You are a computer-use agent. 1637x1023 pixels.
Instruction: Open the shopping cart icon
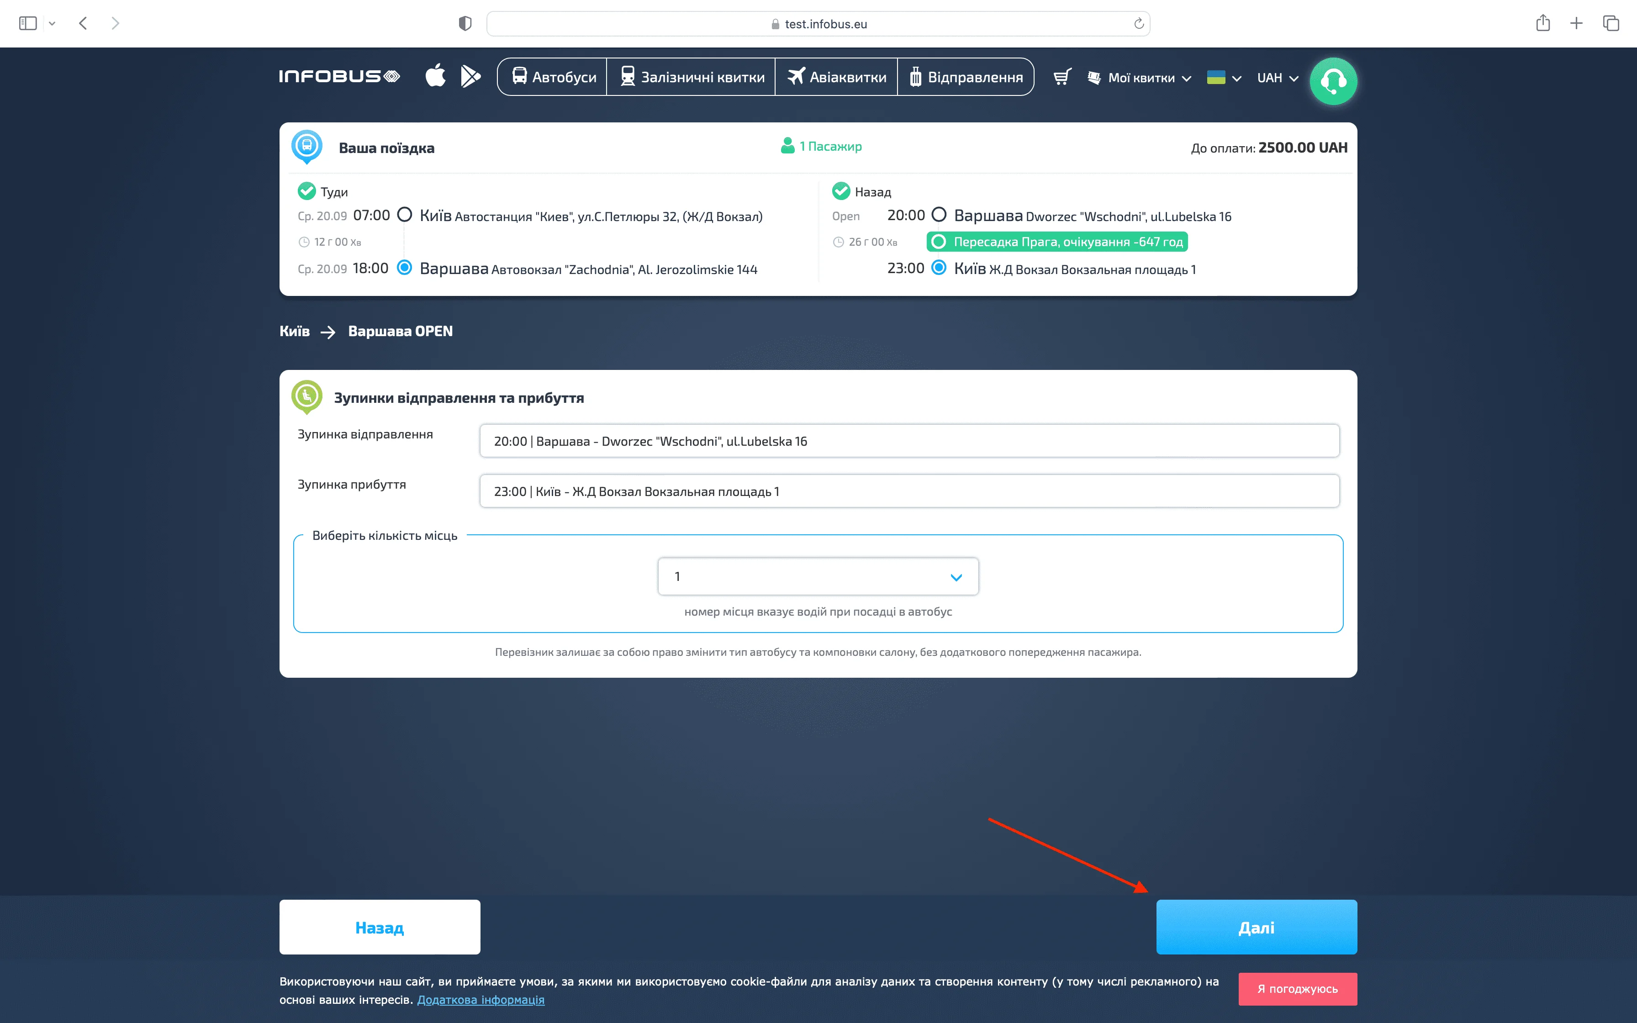(1062, 77)
